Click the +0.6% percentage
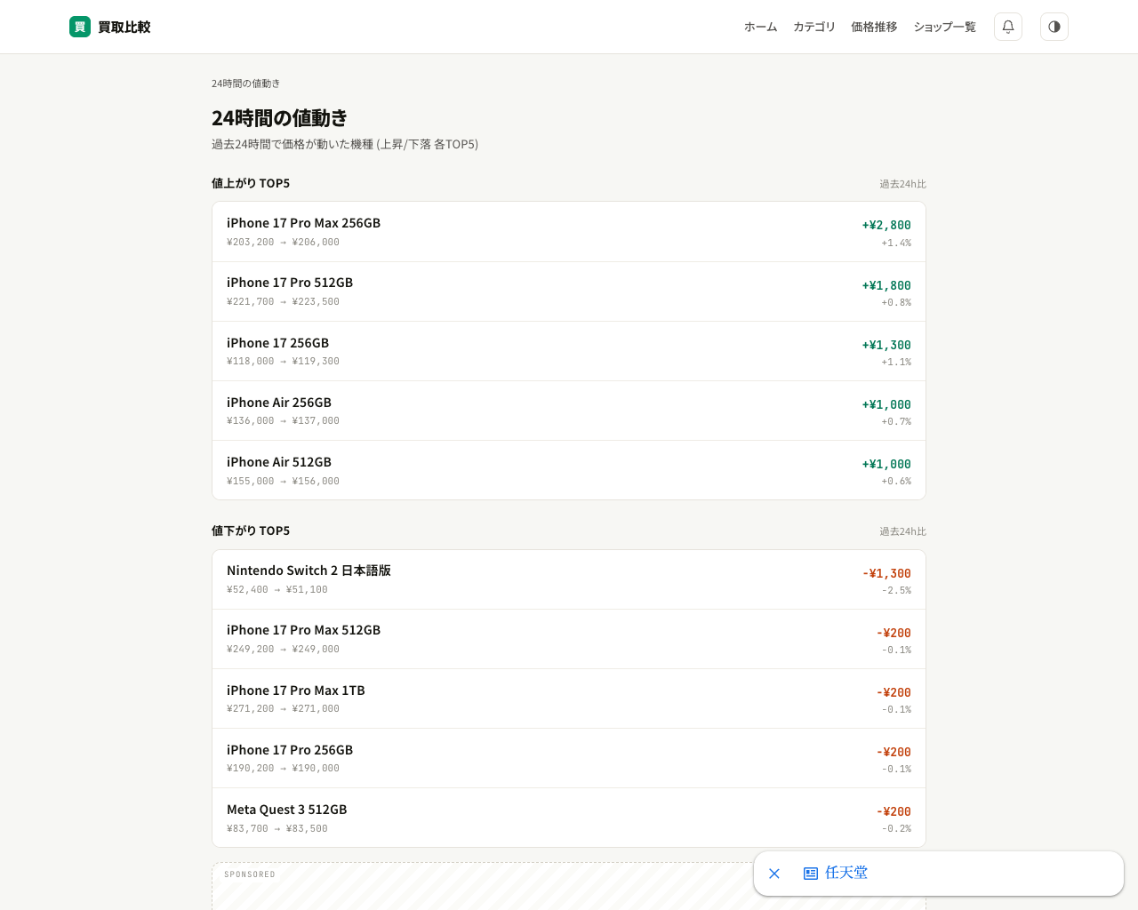 (x=896, y=481)
